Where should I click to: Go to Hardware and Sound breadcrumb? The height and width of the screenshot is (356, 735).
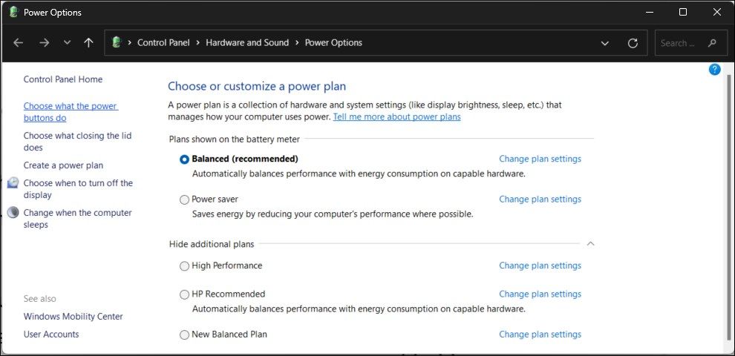(x=247, y=43)
